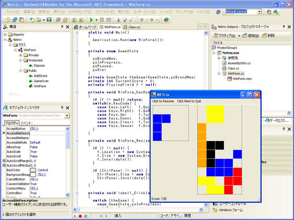Close the 構造 structure panel
Image resolution: width=294 pixels, height=220 pixels.
(x=68, y=27)
